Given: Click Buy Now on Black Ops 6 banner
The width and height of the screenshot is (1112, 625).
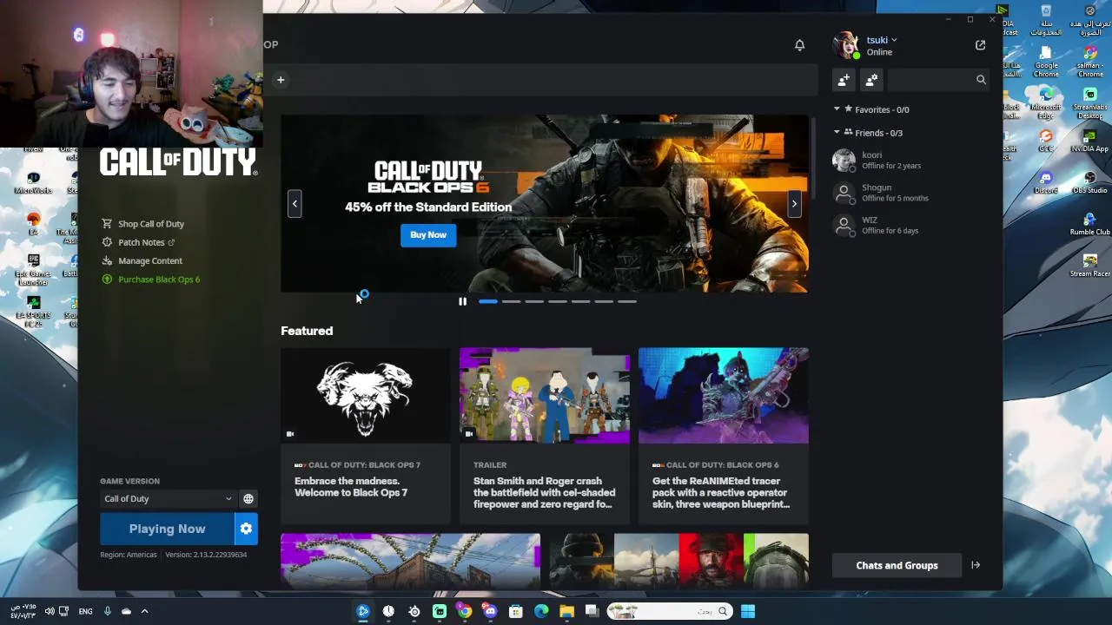Looking at the screenshot, I should tap(428, 235).
